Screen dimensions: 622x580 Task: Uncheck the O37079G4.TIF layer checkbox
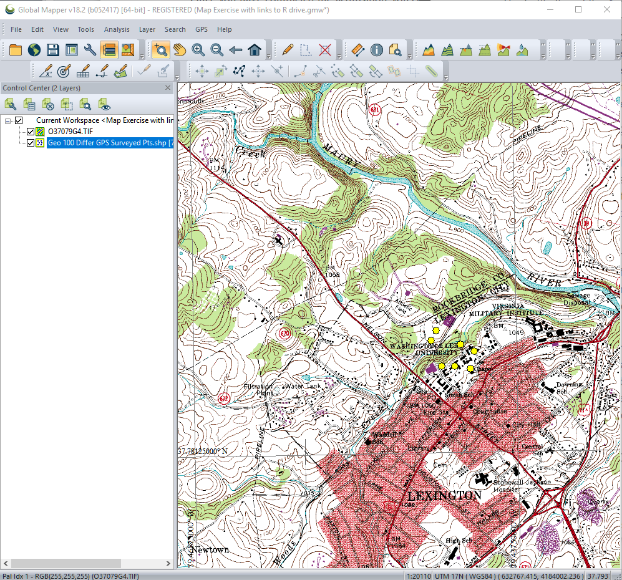(30, 132)
